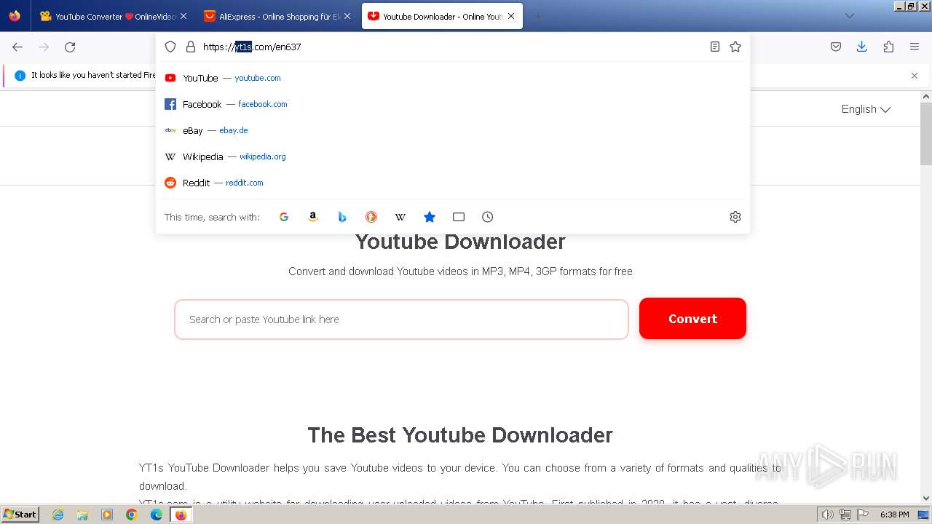Click the tracking protection shield icon
932x524 pixels.
[170, 47]
